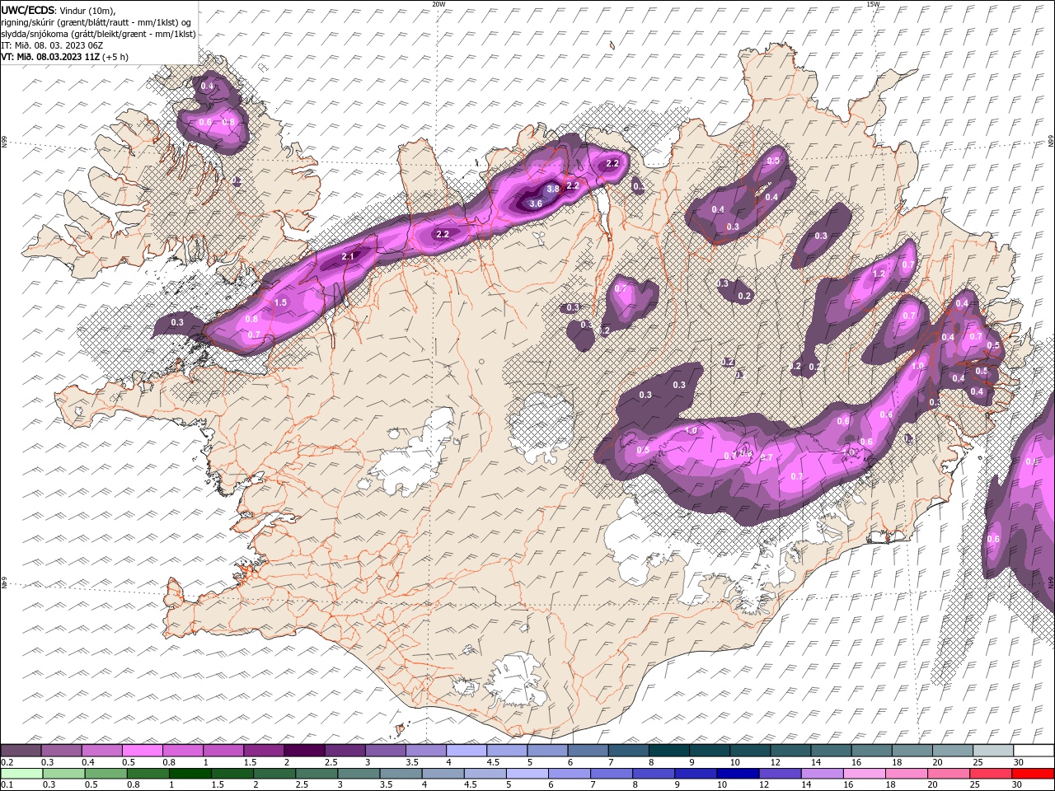The width and height of the screenshot is (1055, 791).
Task: Click the 1.2 snowfall value on the map
Action: [879, 274]
